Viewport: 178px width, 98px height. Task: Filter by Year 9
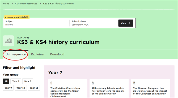click(x=8, y=88)
